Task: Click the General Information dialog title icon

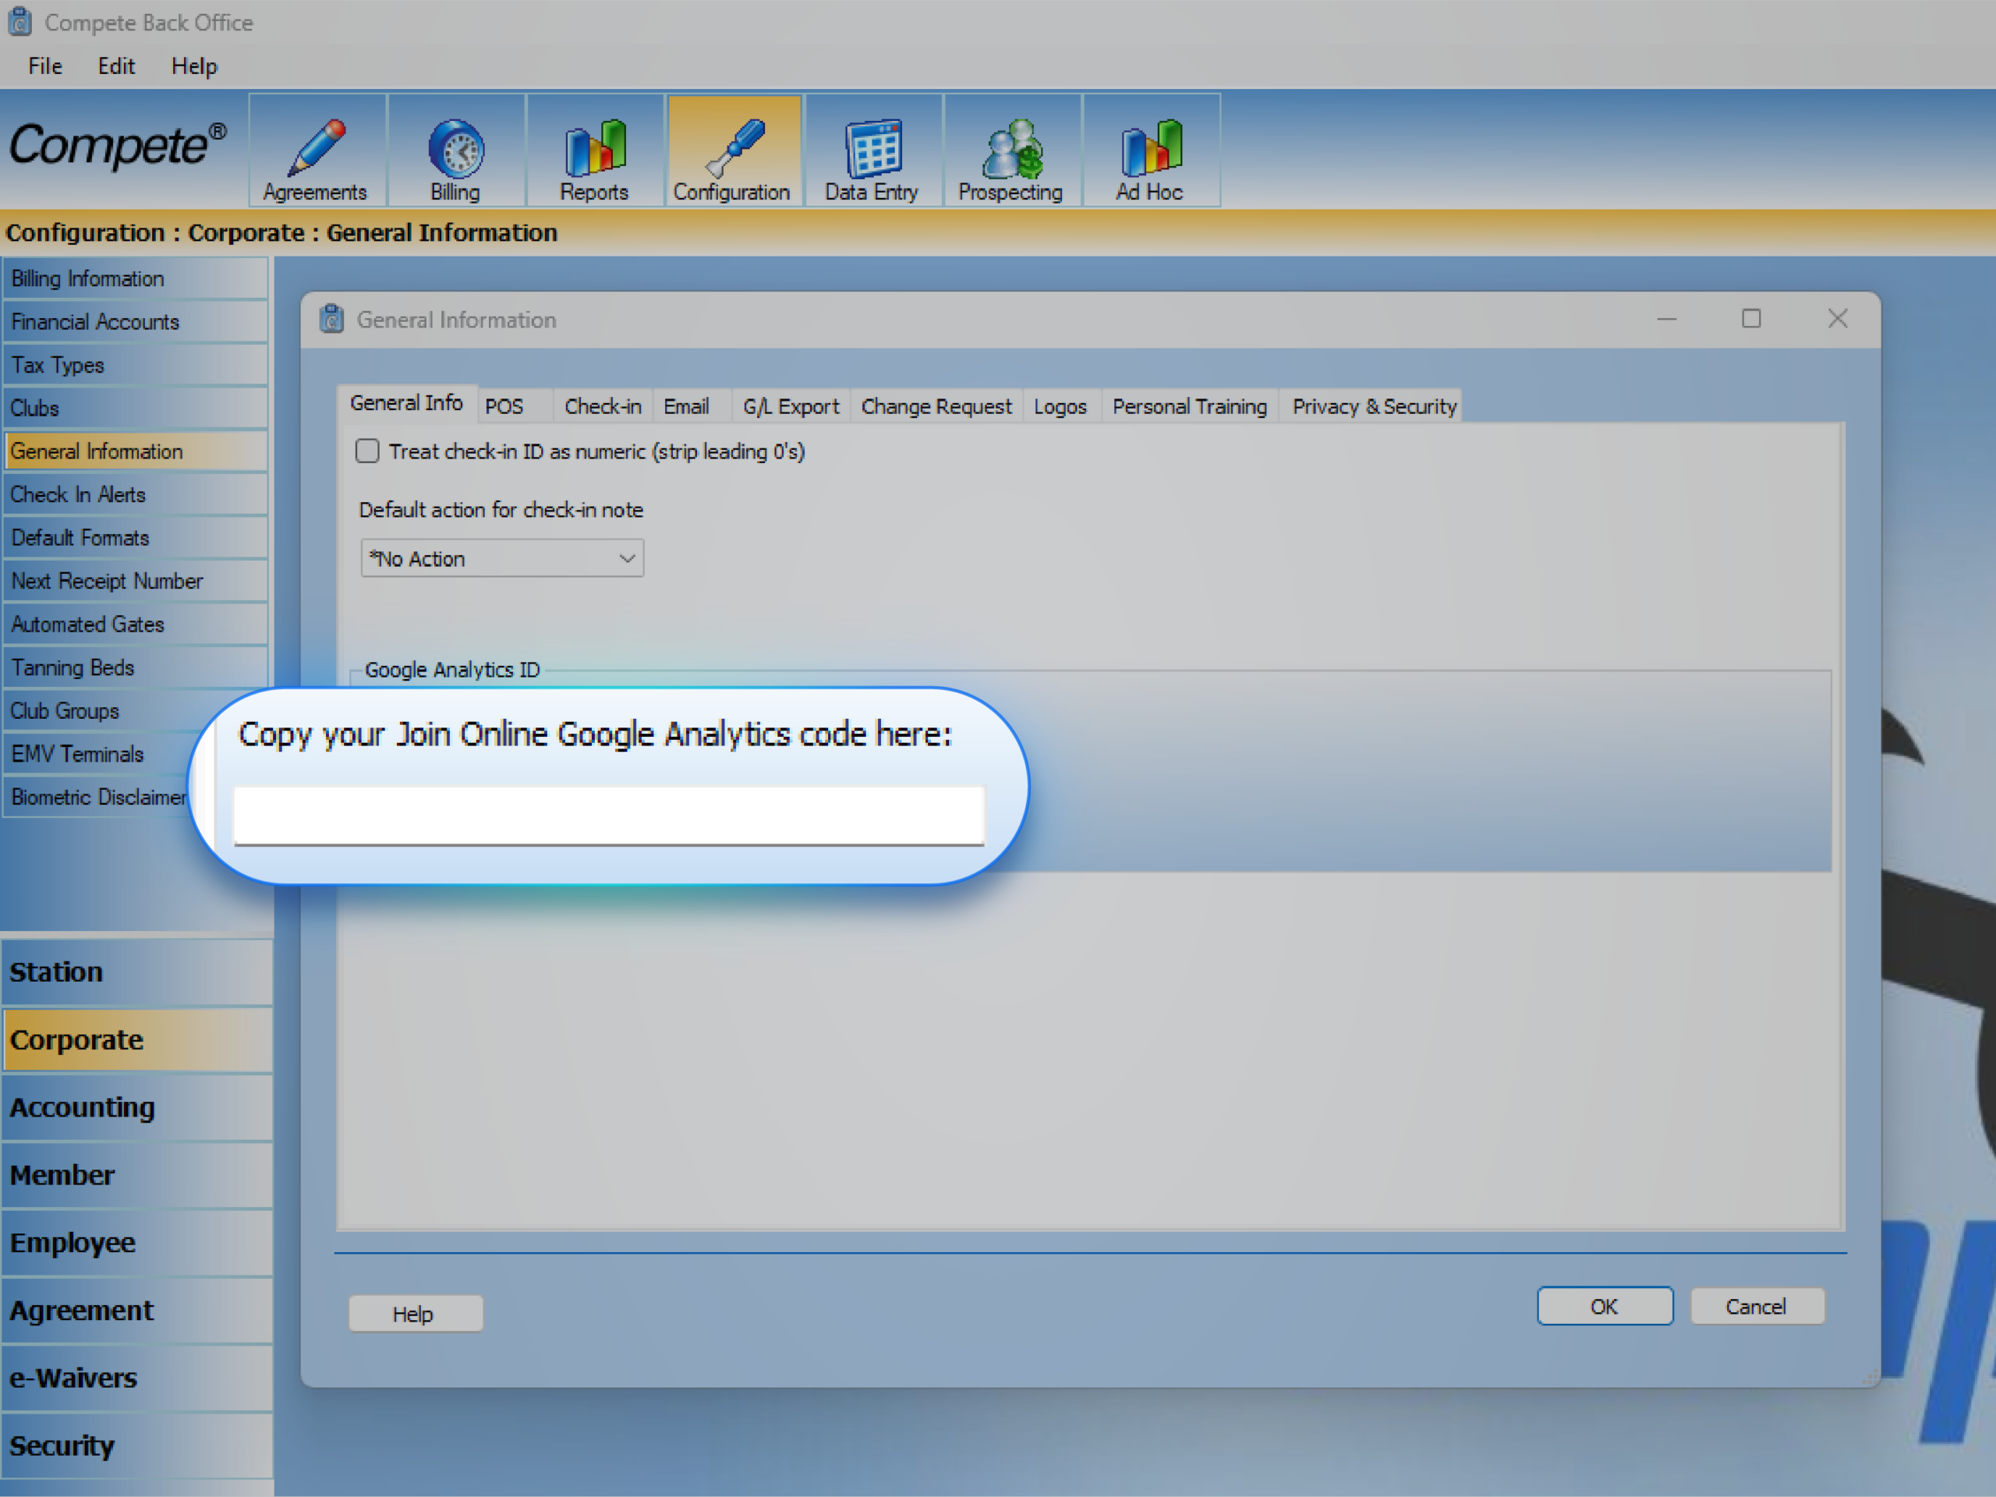Action: point(332,320)
